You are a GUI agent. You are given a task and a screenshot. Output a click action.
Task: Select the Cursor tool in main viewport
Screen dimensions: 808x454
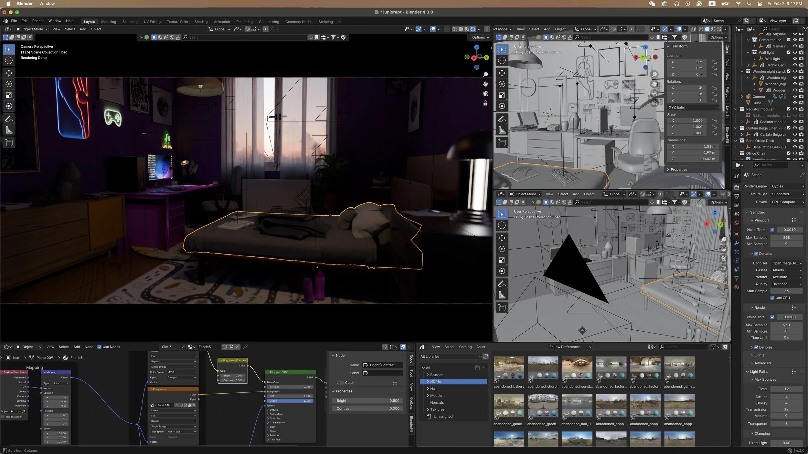point(9,60)
